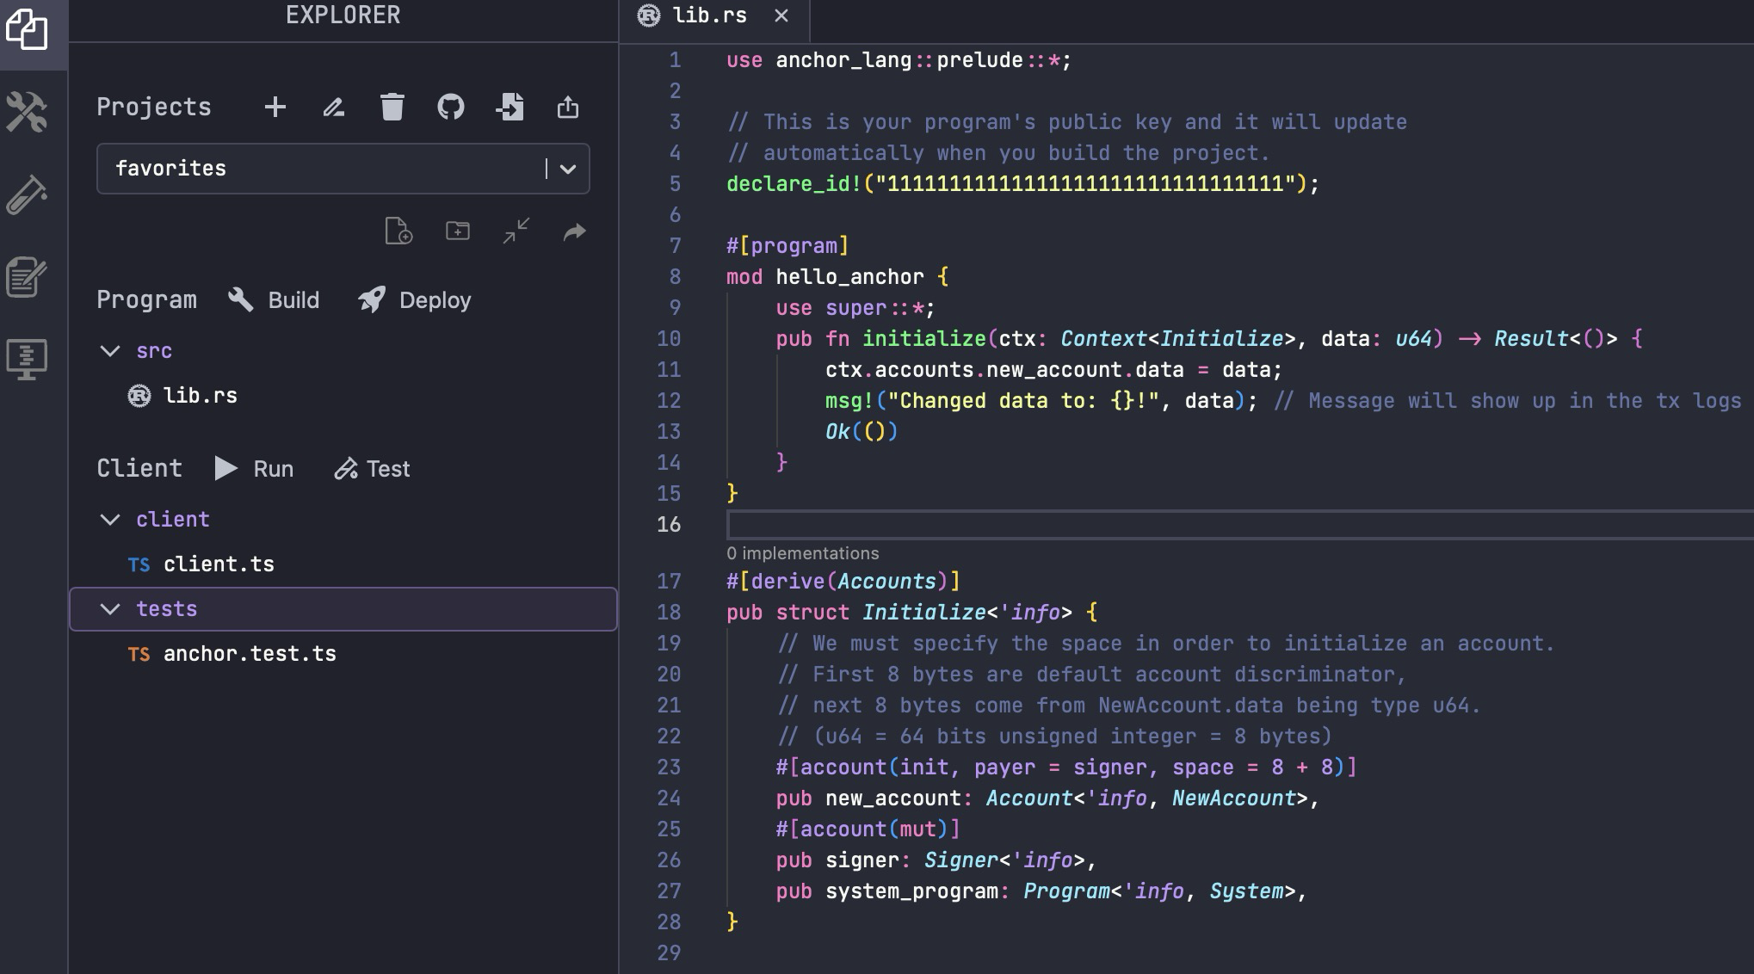Click '#[derive(Accounts)]' on line 17
The image size is (1754, 974).
click(x=843, y=582)
